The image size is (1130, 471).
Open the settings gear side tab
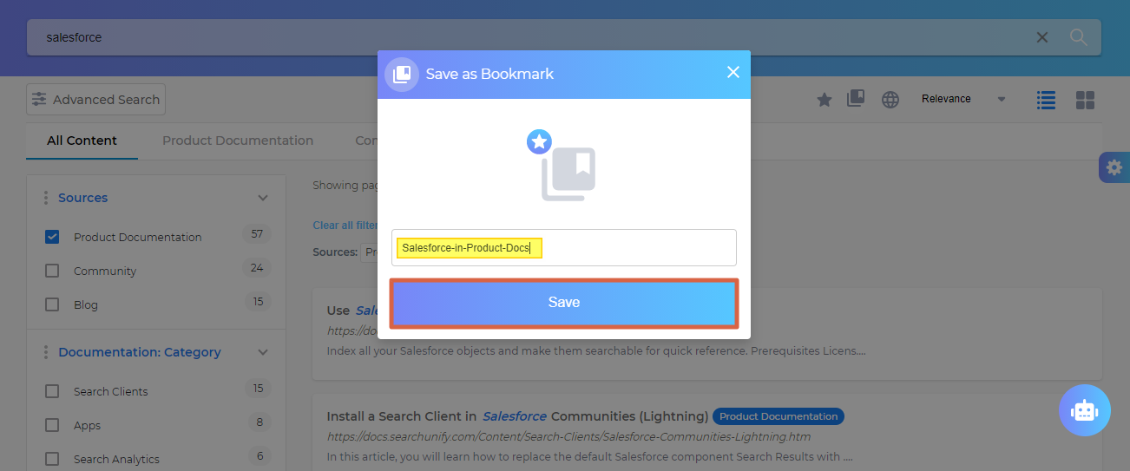click(1114, 167)
